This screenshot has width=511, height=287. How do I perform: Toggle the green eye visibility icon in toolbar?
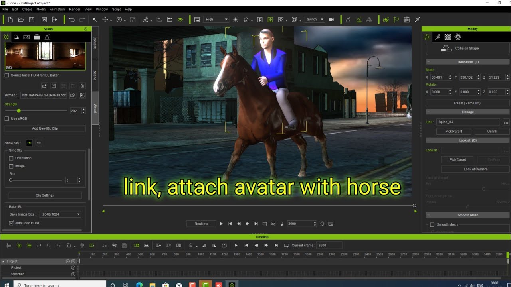[180, 20]
